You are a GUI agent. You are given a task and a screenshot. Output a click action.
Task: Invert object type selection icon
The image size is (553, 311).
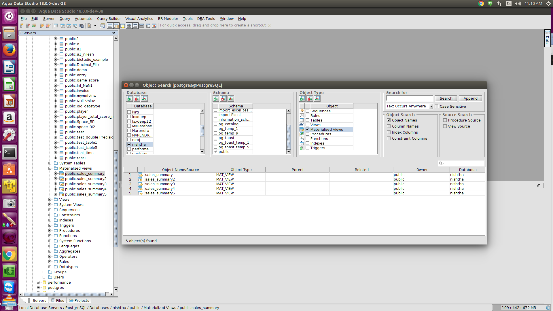pos(317,98)
